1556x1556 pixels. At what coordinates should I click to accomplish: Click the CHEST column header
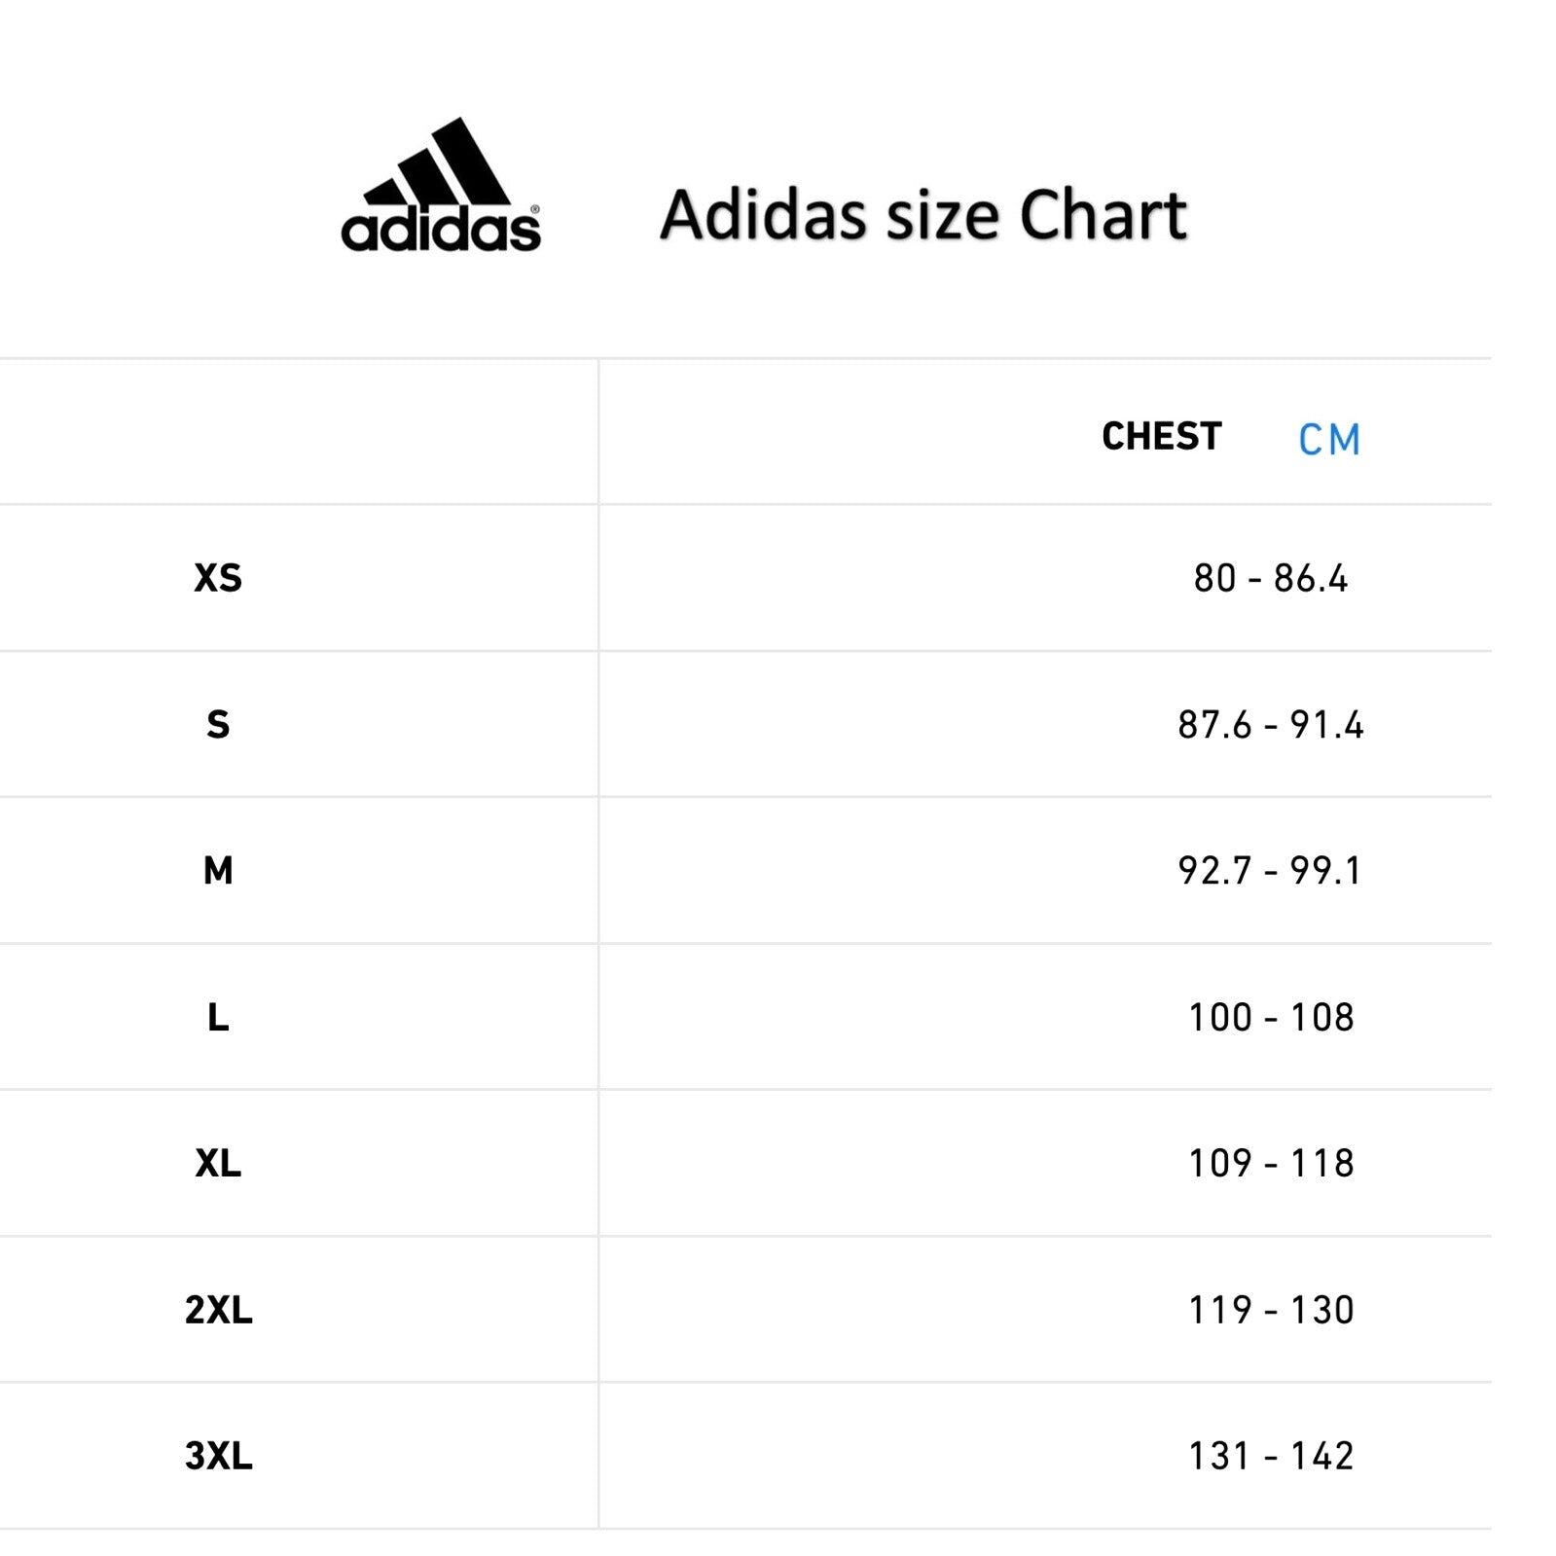1161,436
